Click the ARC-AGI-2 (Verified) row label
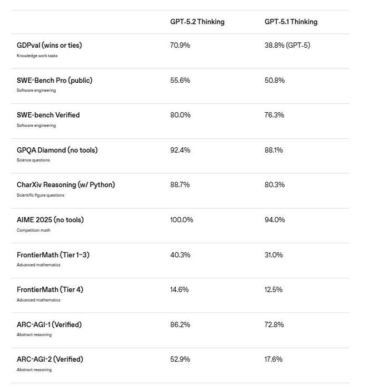367x390 pixels. 49,359
